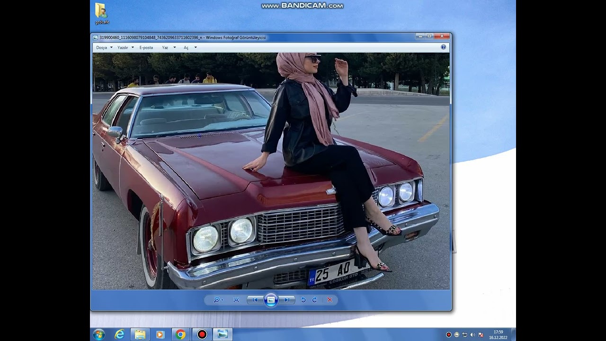This screenshot has width=606, height=341.
Task: Click the Photo Viewer taskbar button
Action: click(223, 334)
